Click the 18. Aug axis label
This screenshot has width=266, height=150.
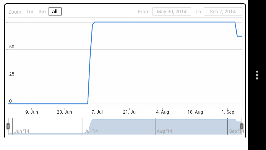195,112
